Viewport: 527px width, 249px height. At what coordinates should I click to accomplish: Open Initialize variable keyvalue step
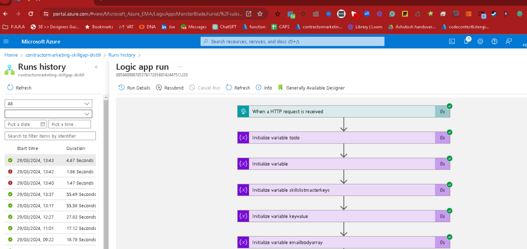343,216
